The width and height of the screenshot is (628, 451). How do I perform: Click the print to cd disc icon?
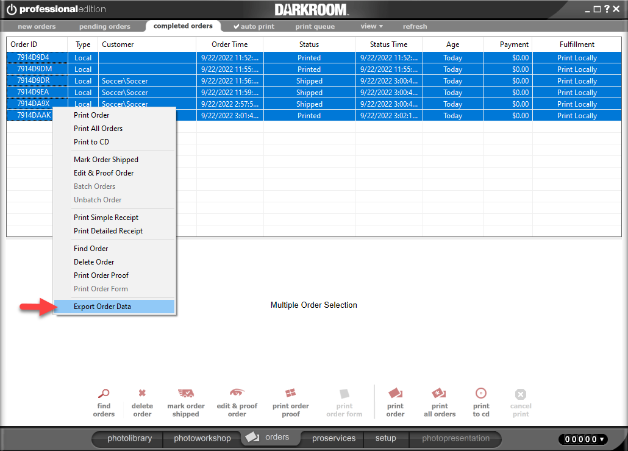tap(480, 393)
